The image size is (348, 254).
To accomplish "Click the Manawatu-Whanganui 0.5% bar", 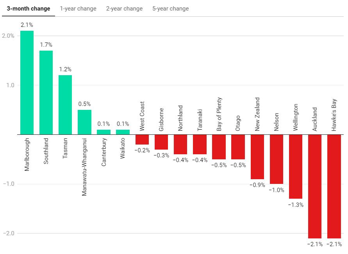I will point(84,122).
